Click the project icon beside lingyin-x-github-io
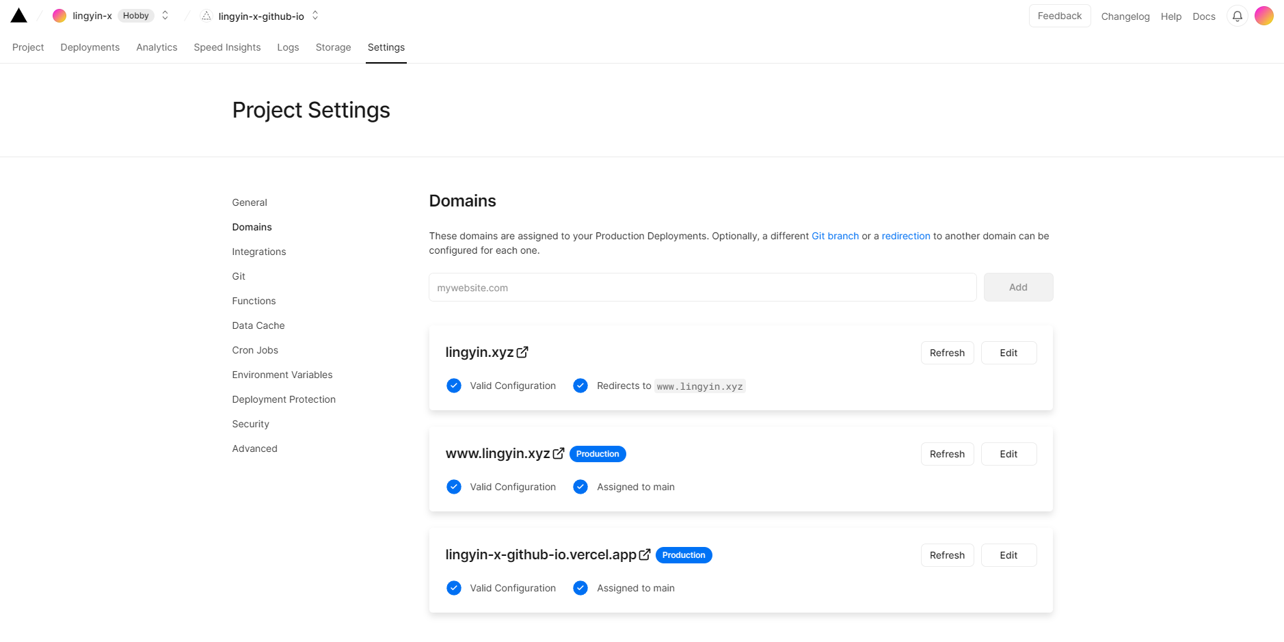Viewport: 1284px width, 642px height. (206, 16)
